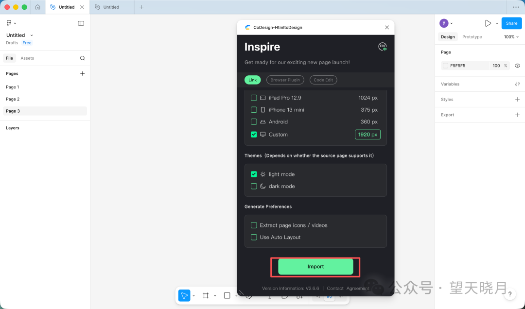This screenshot has width=525, height=309.
Task: Switch to the second Untitled tab
Action: pos(111,7)
